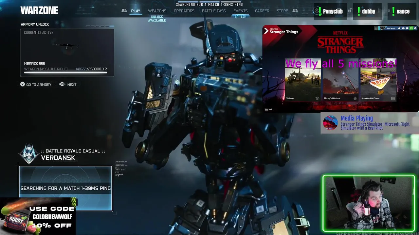
Task: Go to Armory
Action: pyautogui.click(x=39, y=85)
